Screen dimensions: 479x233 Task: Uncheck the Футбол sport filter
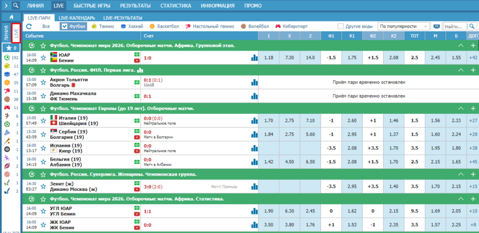[x=64, y=26]
